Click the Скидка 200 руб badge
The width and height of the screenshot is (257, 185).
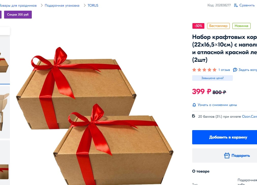[x=18, y=14]
